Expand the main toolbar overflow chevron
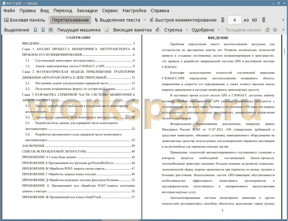The width and height of the screenshot is (288, 221). point(283,20)
